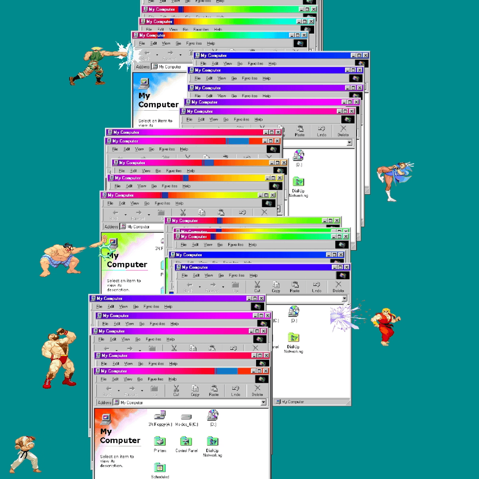
Task: Click Undo in the window beside Ken
Action: click(x=317, y=287)
